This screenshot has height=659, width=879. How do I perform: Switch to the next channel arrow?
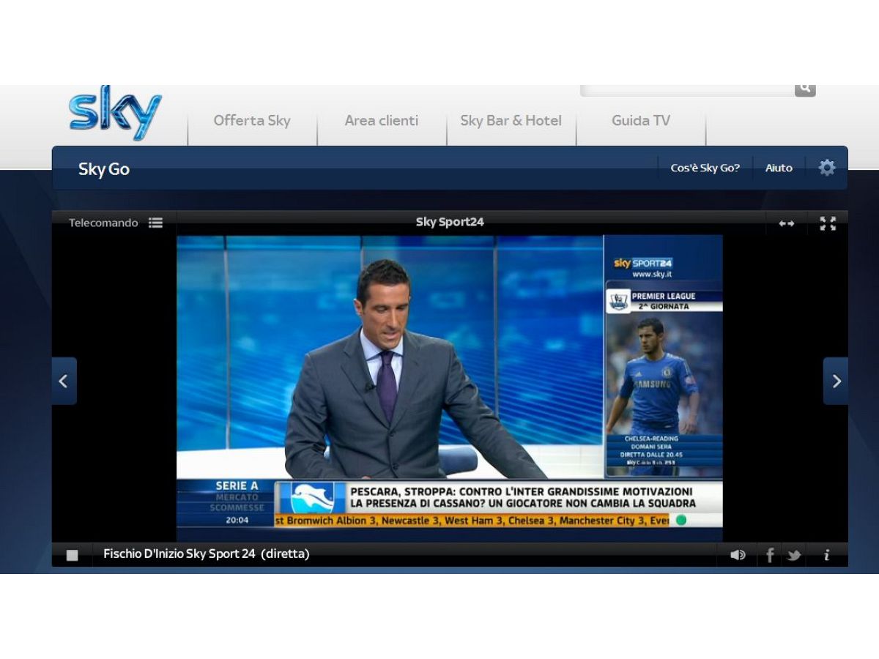coord(836,381)
